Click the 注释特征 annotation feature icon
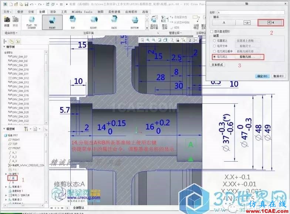The image size is (290, 214). [196, 22]
